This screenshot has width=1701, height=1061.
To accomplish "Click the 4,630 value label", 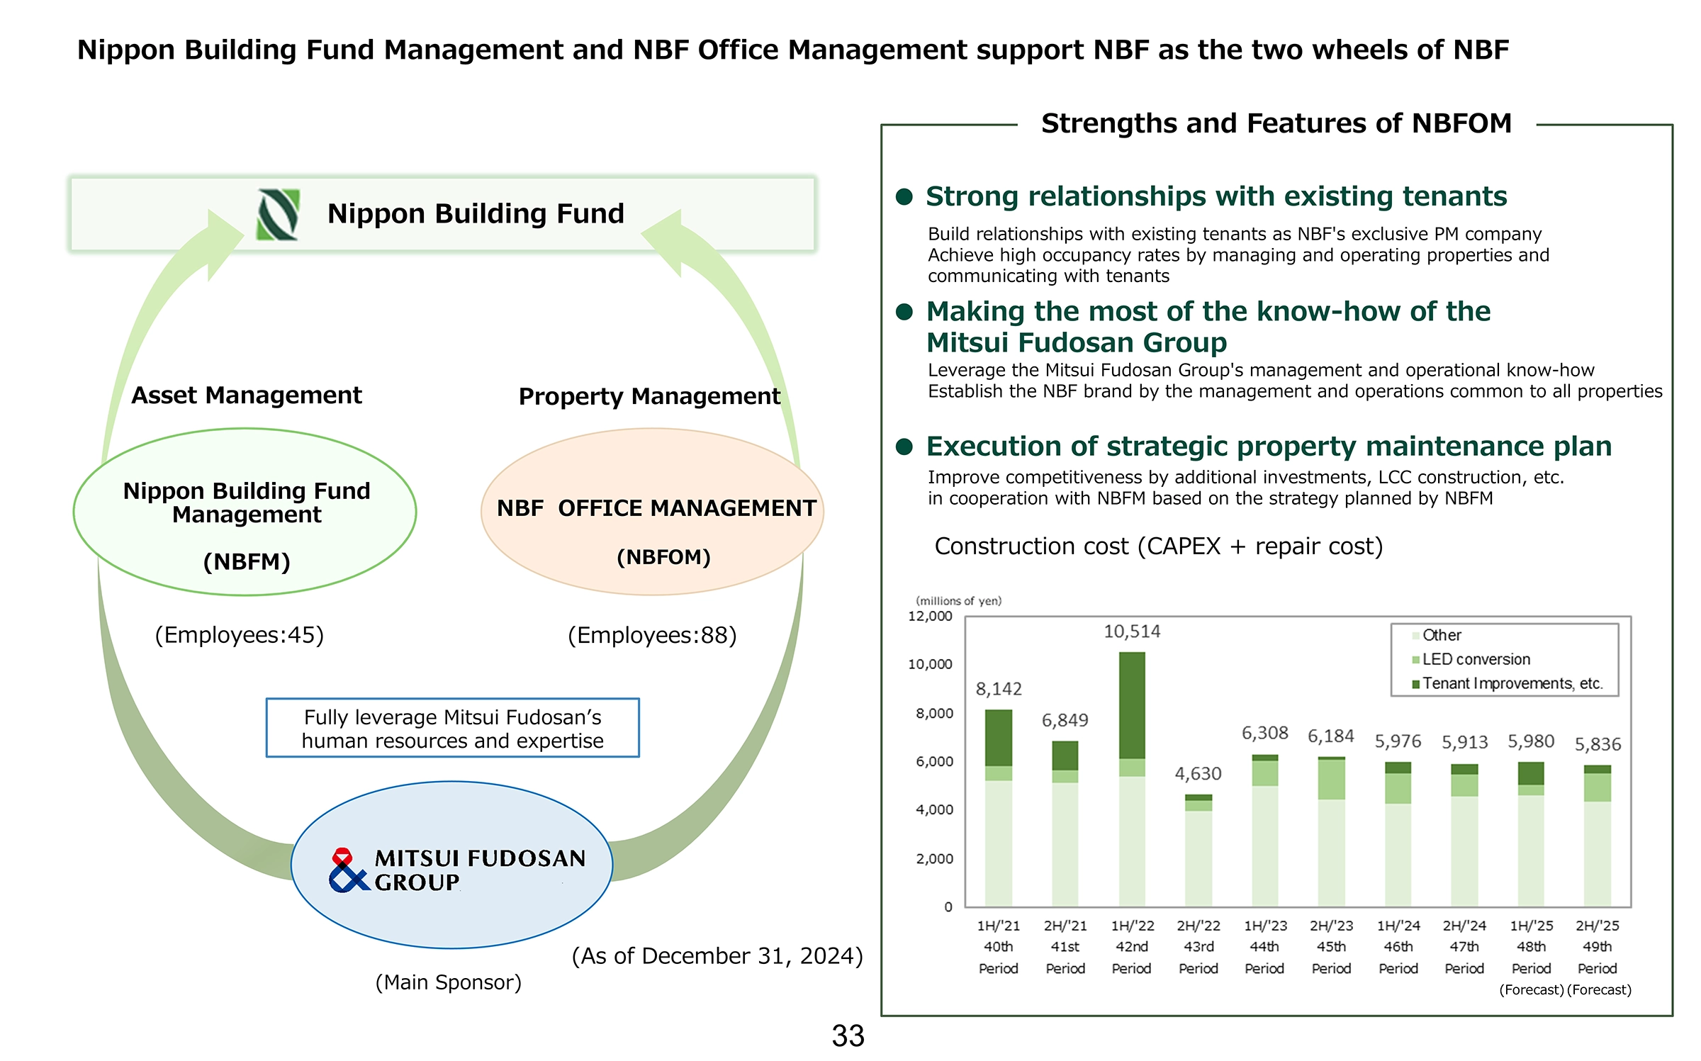I will pos(1198,773).
